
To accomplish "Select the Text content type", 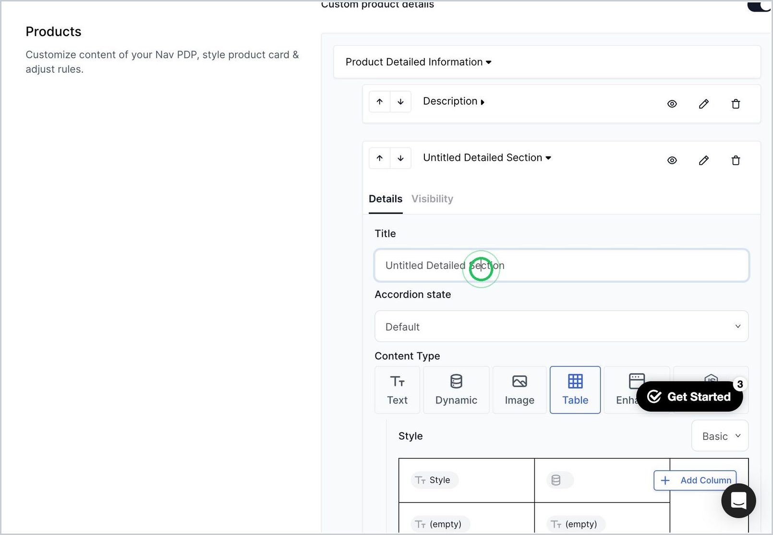I will 397,390.
